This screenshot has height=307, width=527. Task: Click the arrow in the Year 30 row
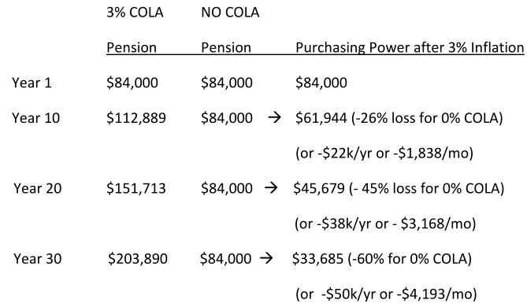pos(266,258)
